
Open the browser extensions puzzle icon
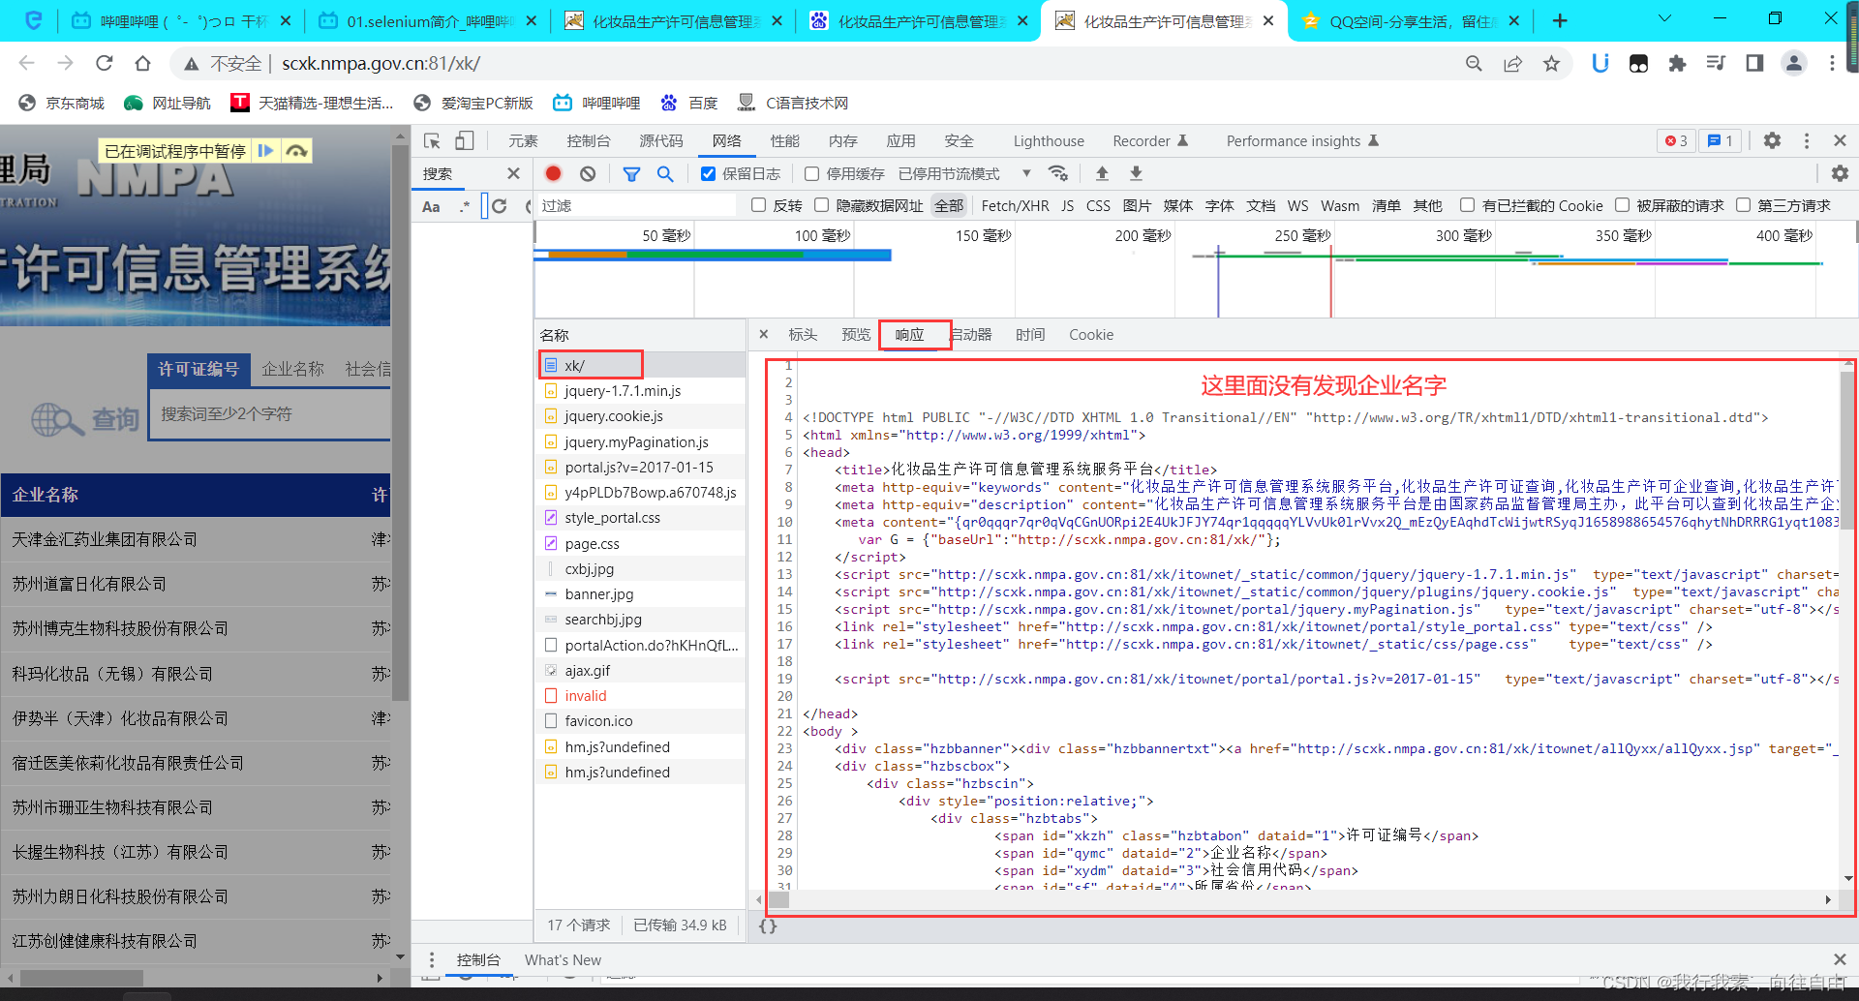point(1677,63)
